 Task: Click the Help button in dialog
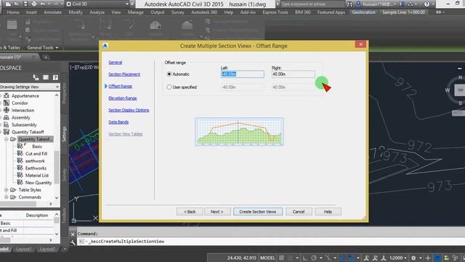328,212
